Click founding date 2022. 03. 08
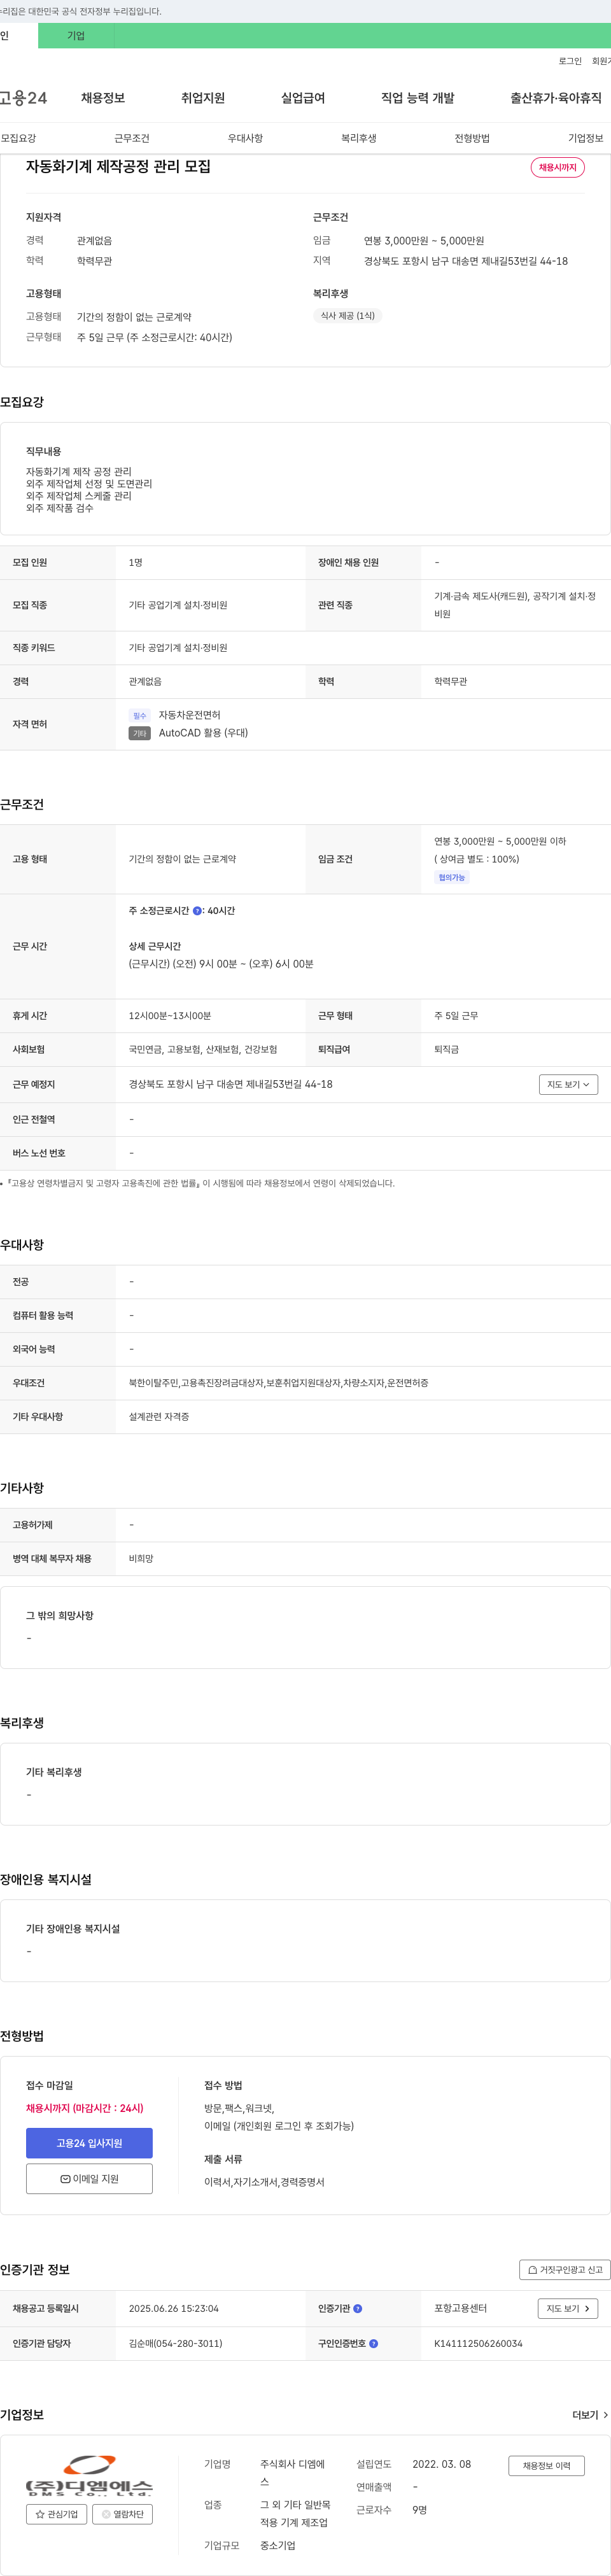 441,2464
